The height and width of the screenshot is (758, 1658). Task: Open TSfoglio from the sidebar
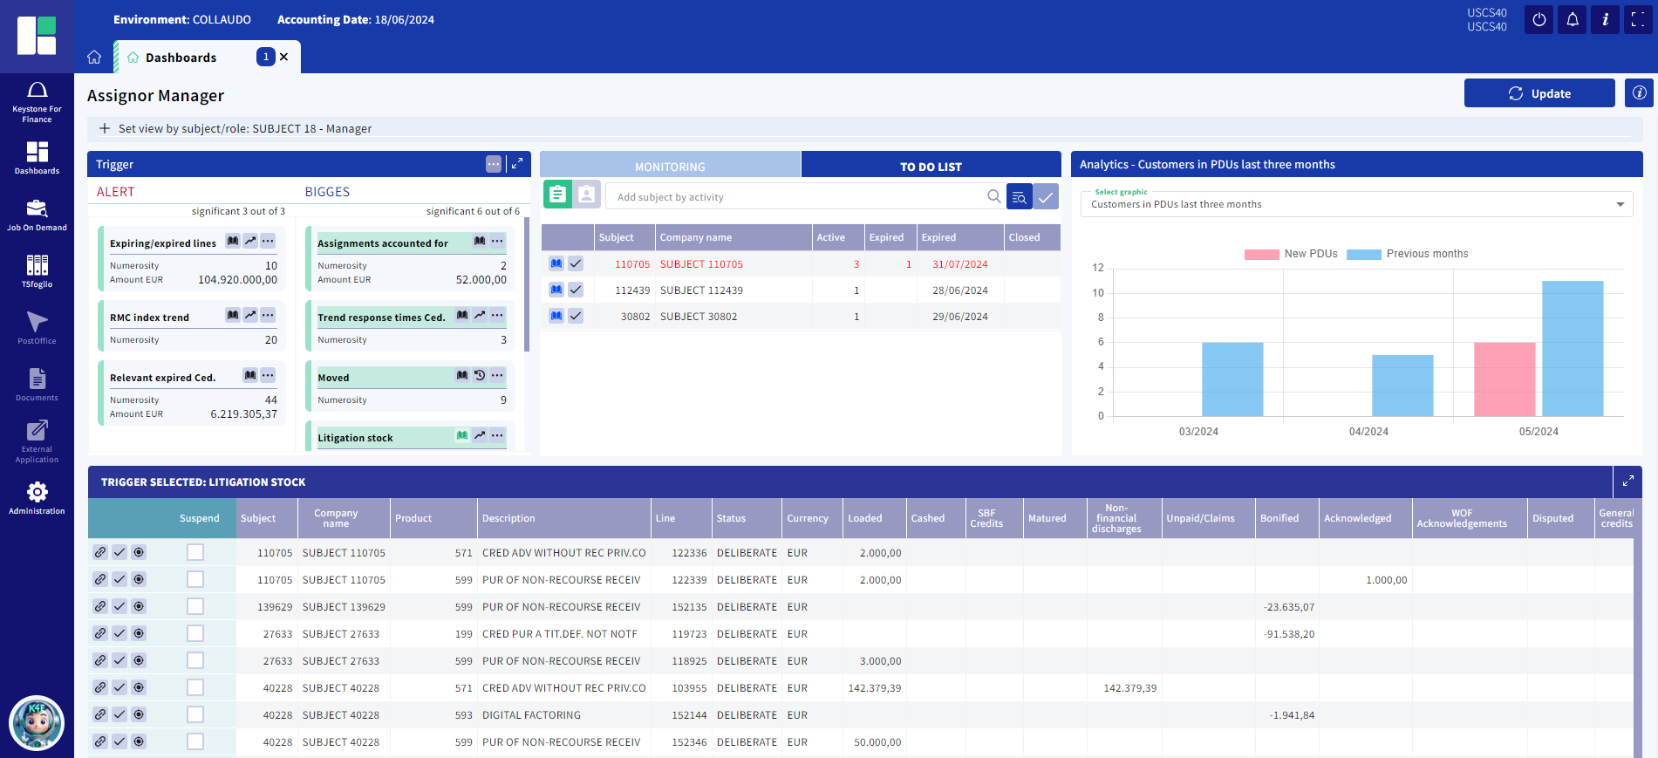tap(37, 271)
